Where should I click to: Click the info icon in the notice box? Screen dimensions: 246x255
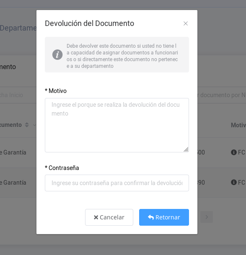click(57, 54)
